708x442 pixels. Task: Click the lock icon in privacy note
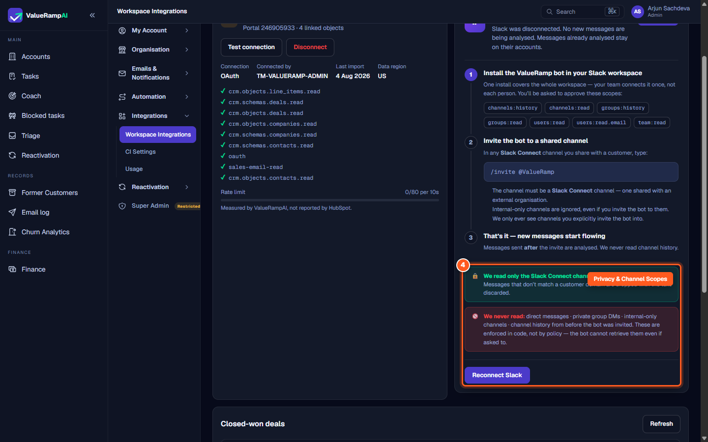pyautogui.click(x=475, y=276)
